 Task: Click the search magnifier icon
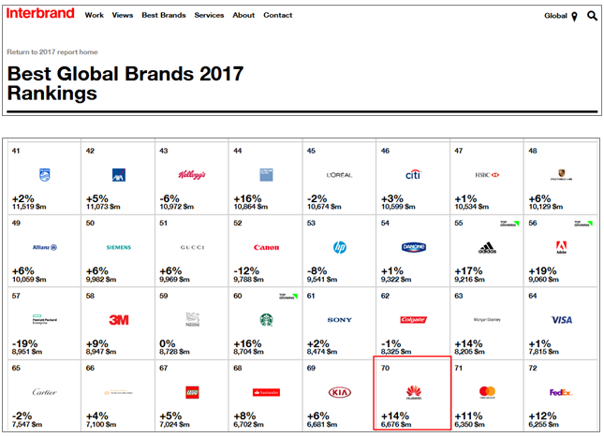pos(592,16)
